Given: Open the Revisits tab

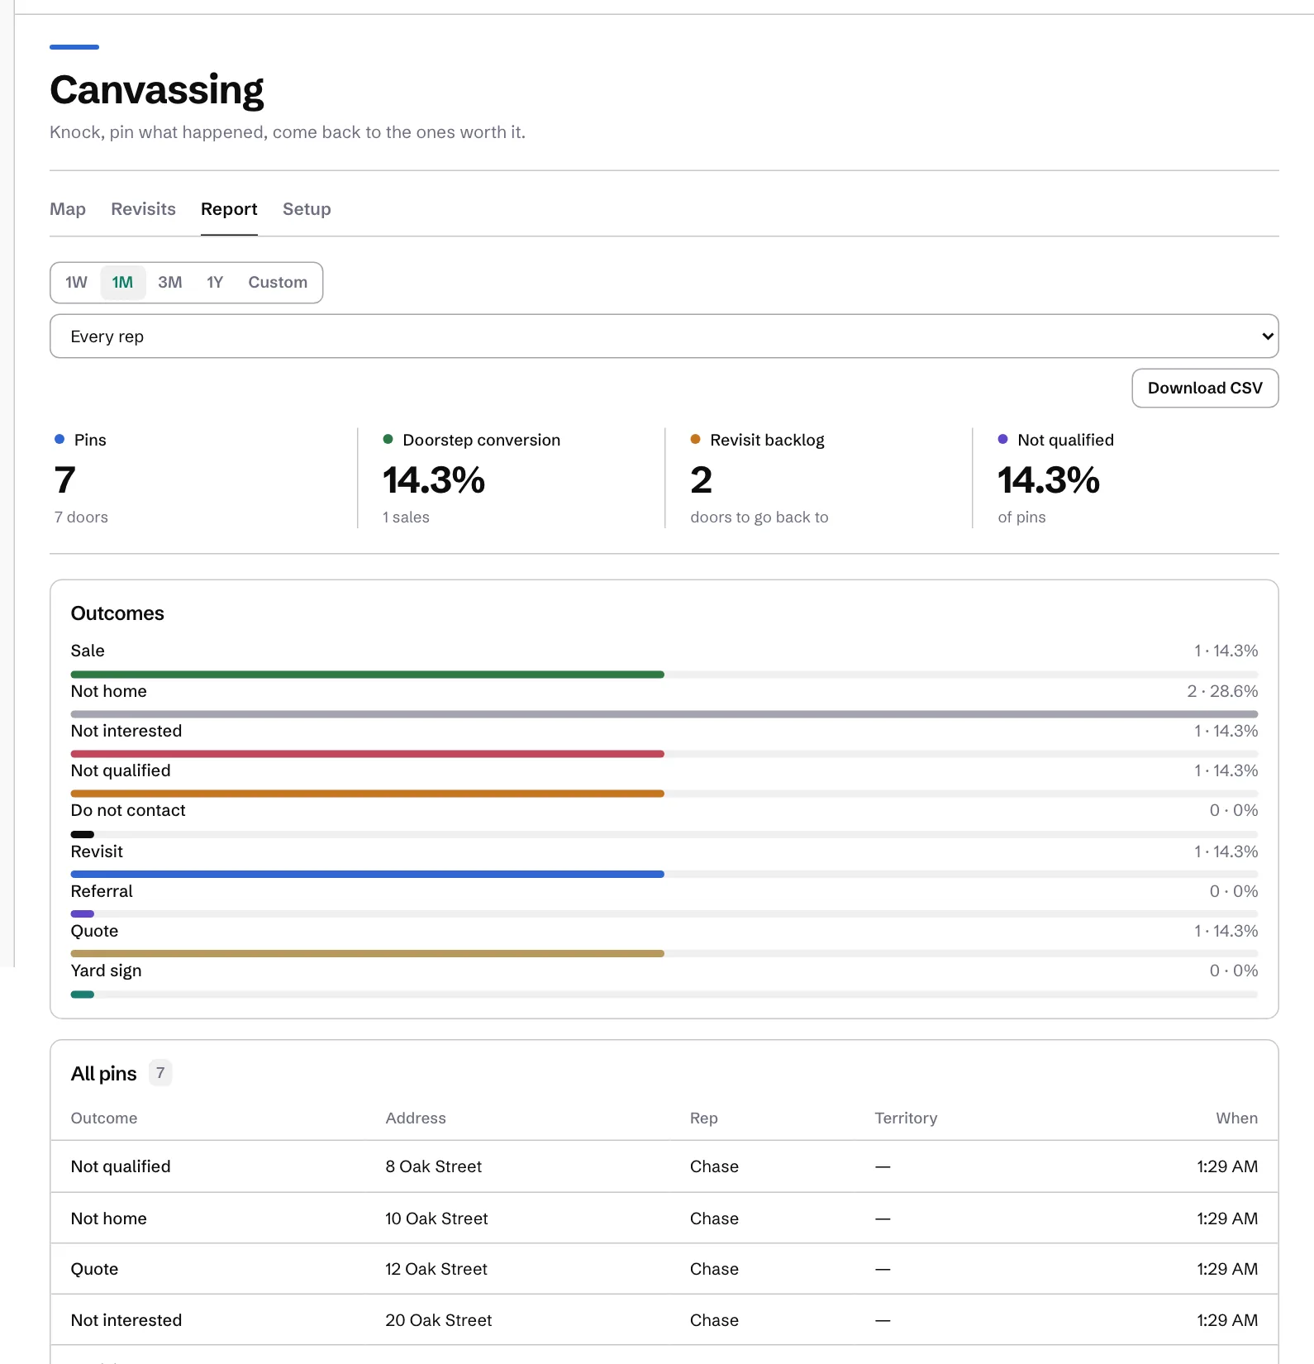Looking at the screenshot, I should (143, 209).
